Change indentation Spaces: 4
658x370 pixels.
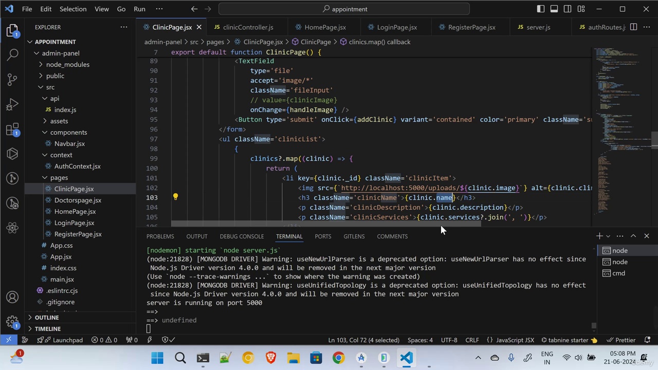coord(420,340)
